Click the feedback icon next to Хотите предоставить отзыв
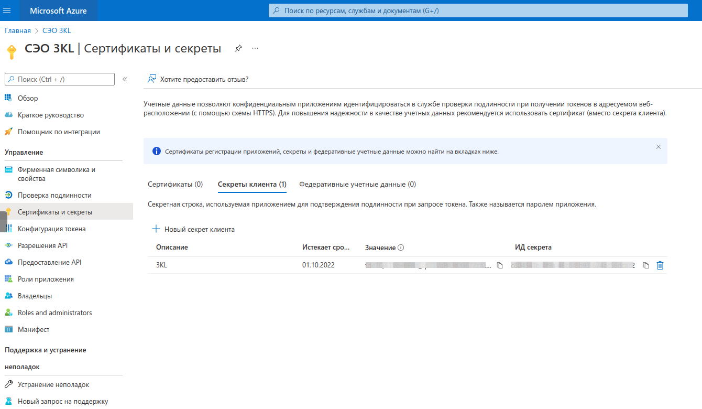The height and width of the screenshot is (409, 702). pyautogui.click(x=152, y=79)
